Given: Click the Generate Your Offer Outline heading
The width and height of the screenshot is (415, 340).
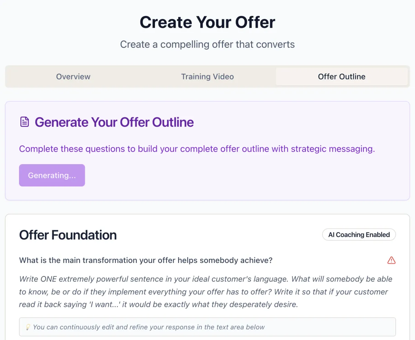Looking at the screenshot, I should coord(114,122).
